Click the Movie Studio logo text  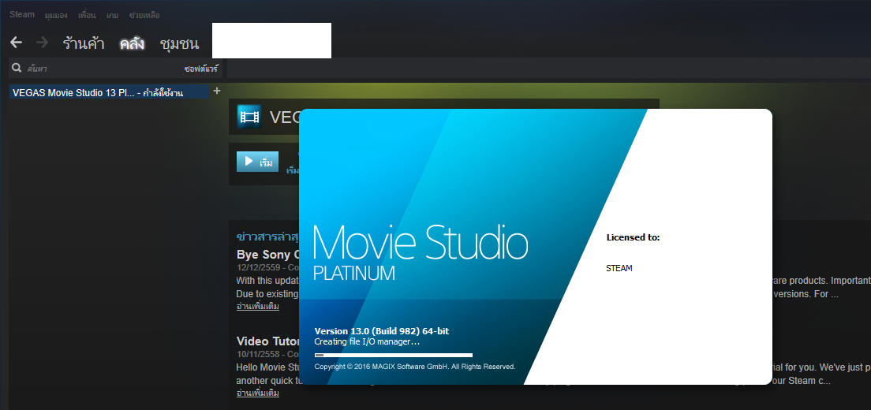click(421, 242)
